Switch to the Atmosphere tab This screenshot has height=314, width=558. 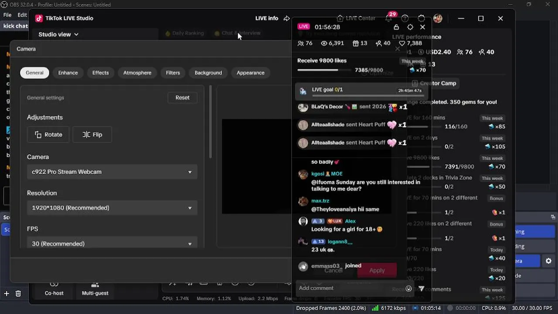(137, 73)
